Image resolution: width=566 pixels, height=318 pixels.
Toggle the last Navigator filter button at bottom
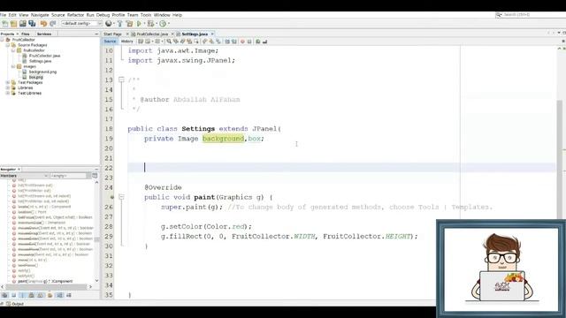pyautogui.click(x=69, y=295)
